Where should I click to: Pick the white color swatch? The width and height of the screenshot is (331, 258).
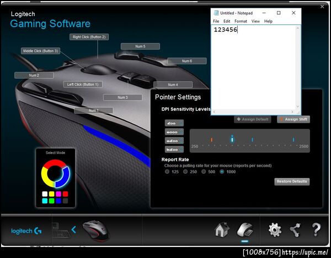[45, 194]
